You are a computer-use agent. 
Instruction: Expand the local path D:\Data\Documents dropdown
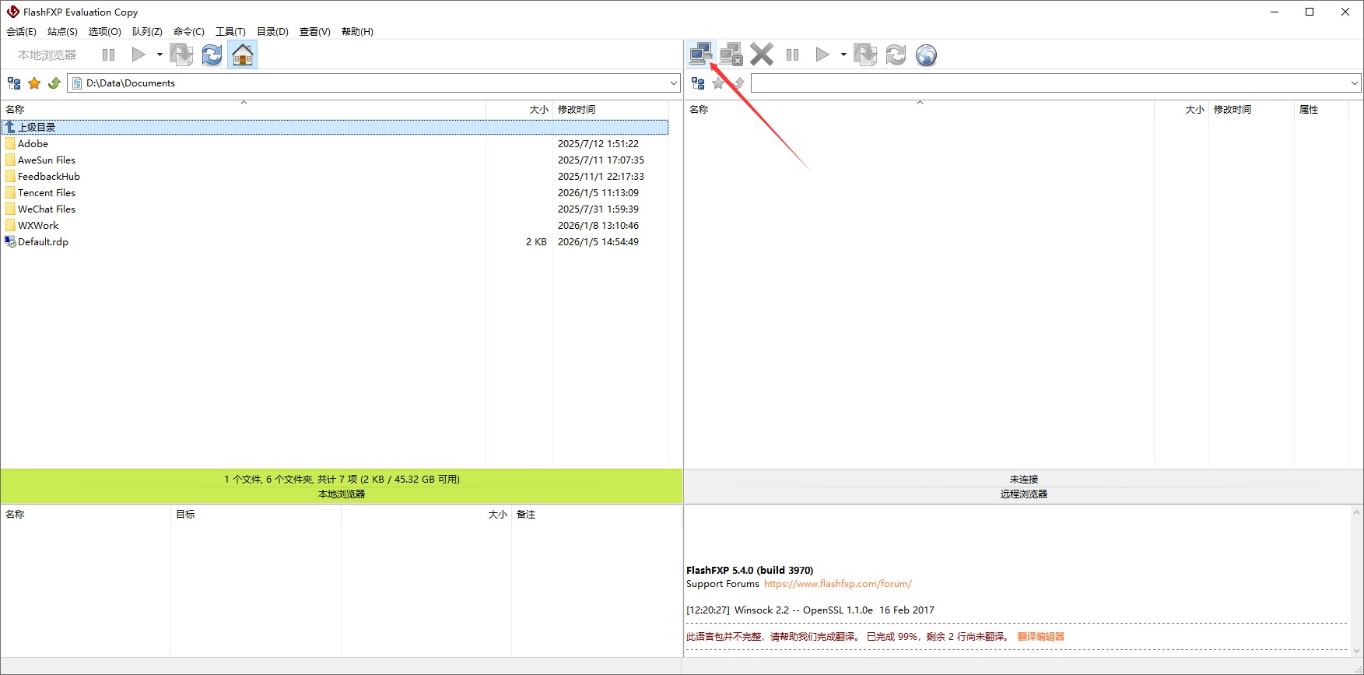673,83
